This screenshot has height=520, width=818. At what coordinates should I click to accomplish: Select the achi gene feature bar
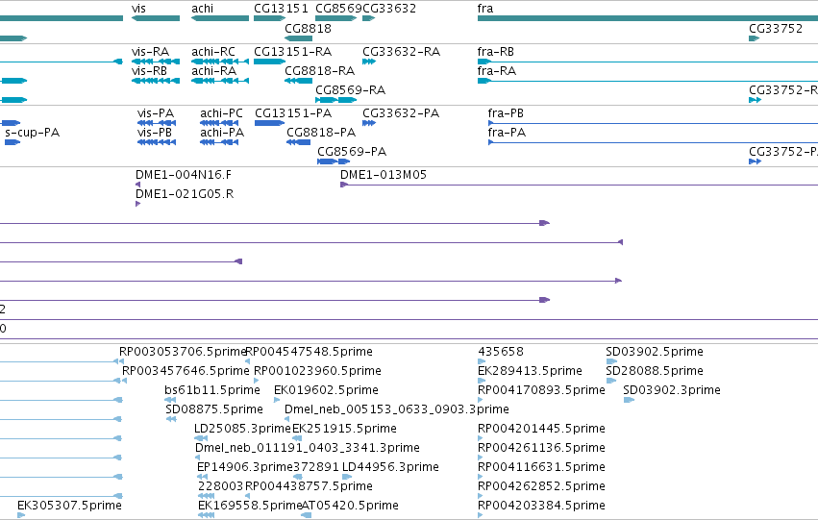(x=219, y=18)
